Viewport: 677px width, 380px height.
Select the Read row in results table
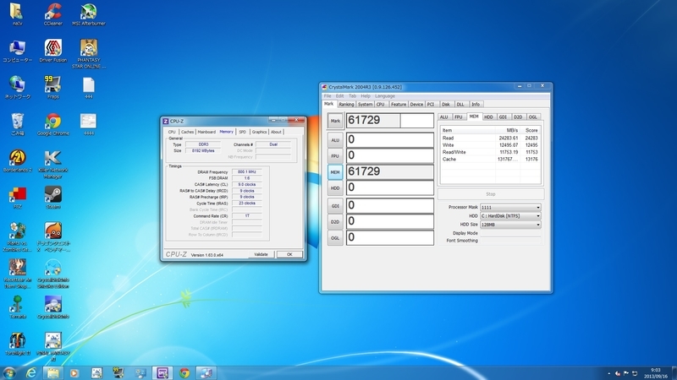(x=490, y=138)
